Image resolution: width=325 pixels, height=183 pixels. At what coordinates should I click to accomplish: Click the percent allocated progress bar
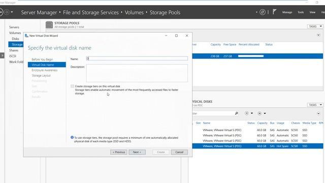(251, 56)
